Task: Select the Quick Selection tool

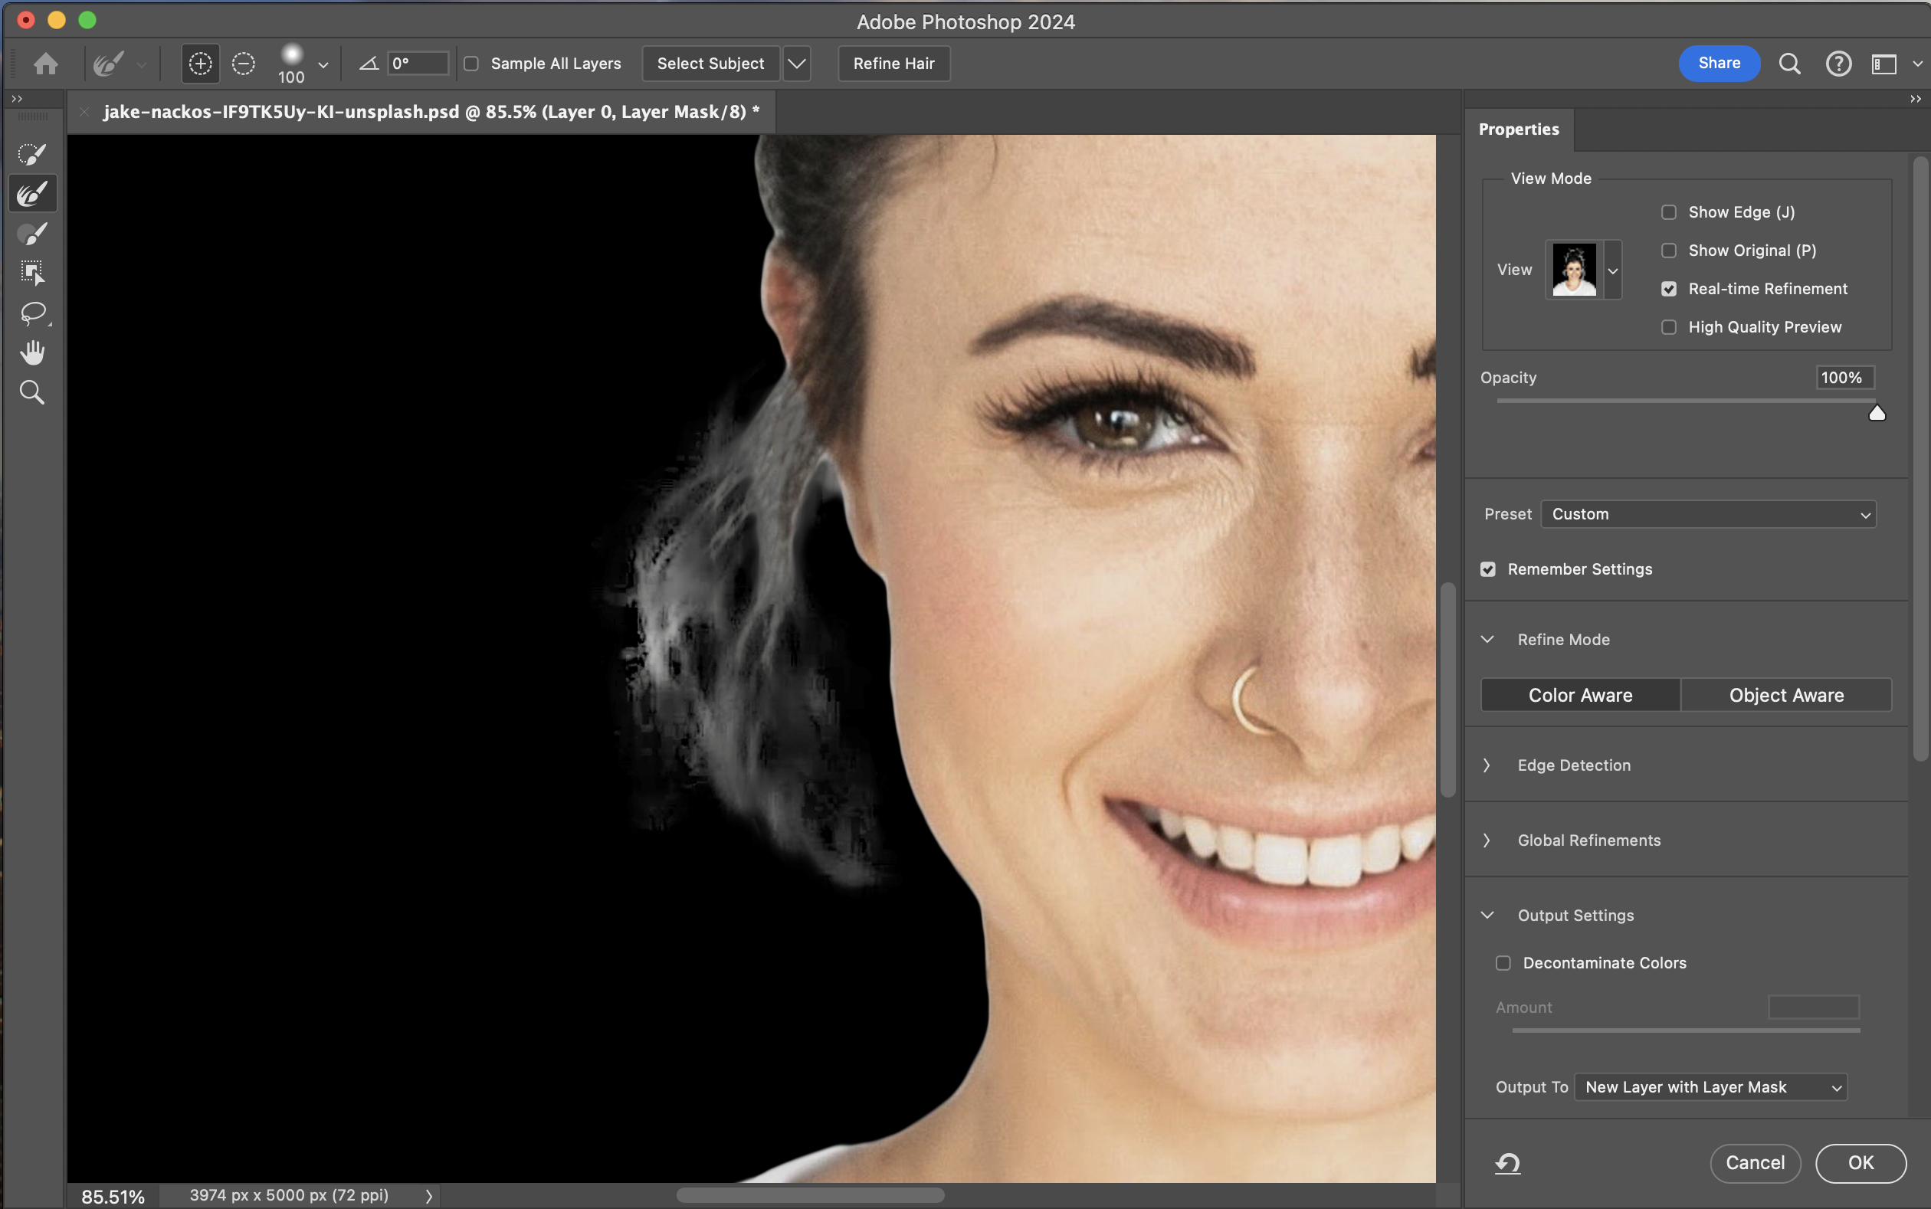Action: pos(32,154)
